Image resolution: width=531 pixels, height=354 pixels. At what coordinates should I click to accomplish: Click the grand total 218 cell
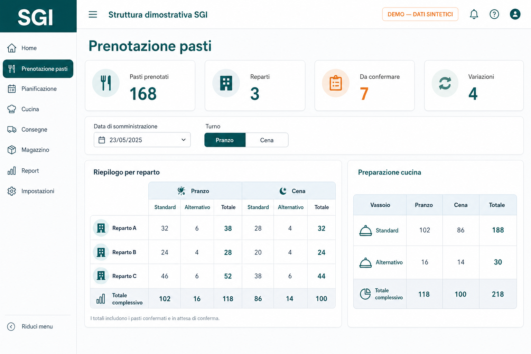(498, 294)
